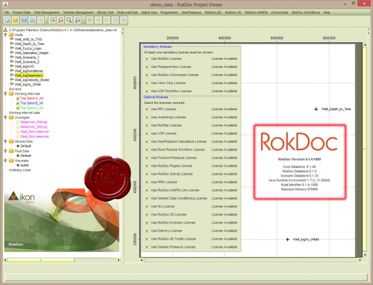Uncheck Use View Only License
The height and width of the screenshot is (285, 373).
click(147, 83)
